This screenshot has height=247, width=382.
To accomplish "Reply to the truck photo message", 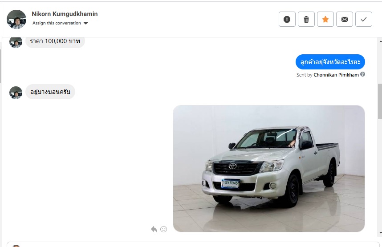I will [x=154, y=229].
